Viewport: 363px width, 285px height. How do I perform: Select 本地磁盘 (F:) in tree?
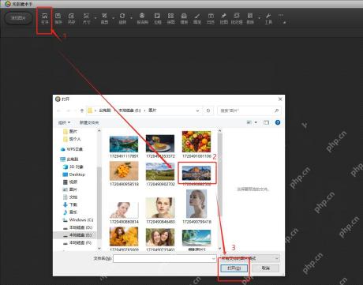click(x=80, y=242)
